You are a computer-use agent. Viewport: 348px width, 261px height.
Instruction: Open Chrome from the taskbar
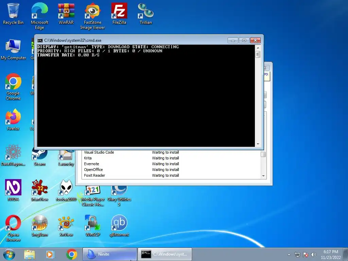71,254
